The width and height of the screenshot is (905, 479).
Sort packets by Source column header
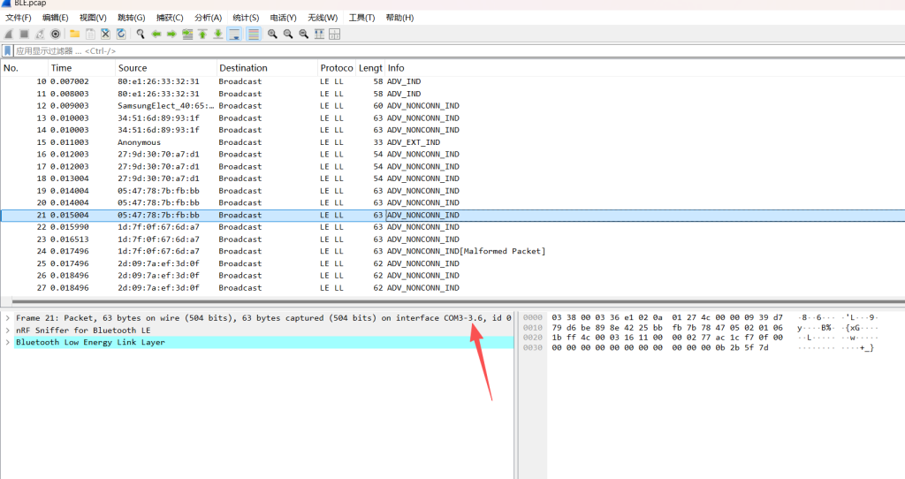[x=133, y=68]
